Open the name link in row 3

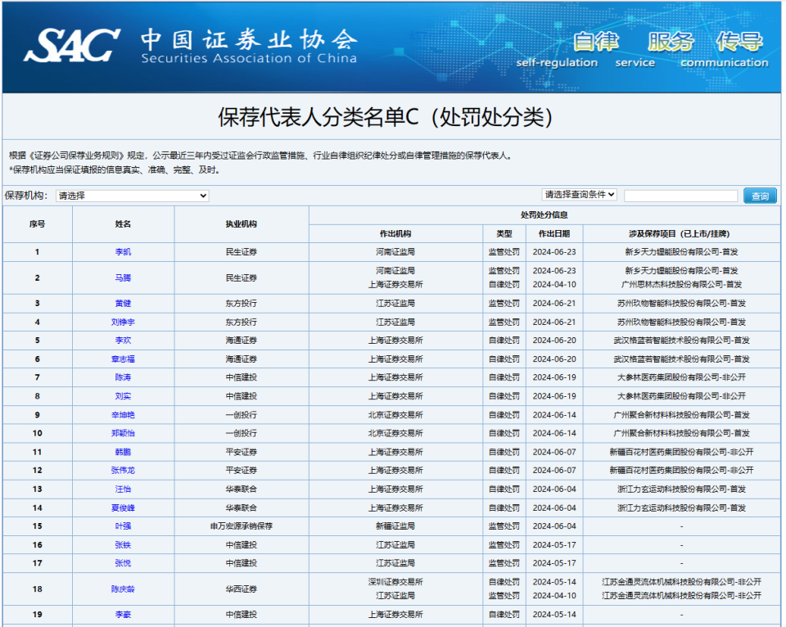pos(123,303)
